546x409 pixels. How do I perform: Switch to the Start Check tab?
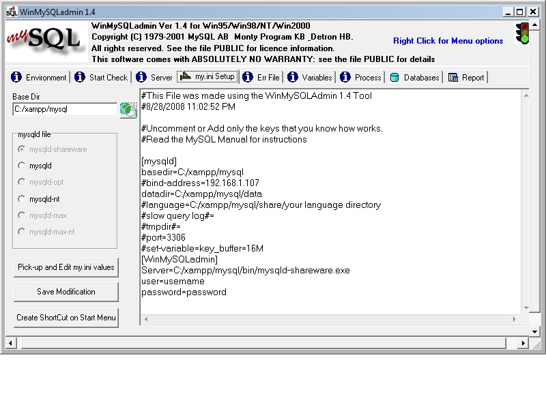coord(101,77)
